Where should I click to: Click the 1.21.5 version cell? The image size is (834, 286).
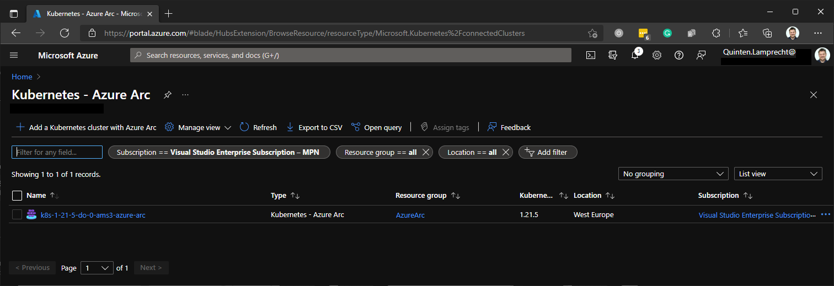[x=528, y=215]
